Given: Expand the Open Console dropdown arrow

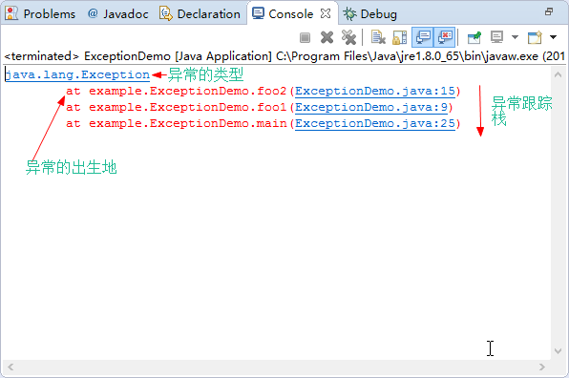Looking at the screenshot, I should (553, 37).
